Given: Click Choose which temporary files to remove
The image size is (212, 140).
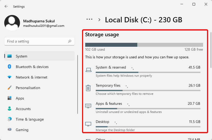Looking at the screenshot, I should [124, 94].
